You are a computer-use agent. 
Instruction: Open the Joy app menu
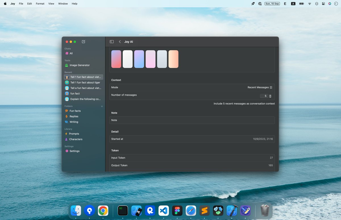coord(13,4)
